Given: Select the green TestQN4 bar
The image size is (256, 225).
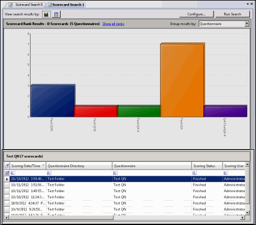Looking at the screenshot, I should (139, 111).
